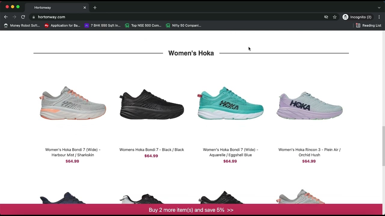Click the browser back arrow
The width and height of the screenshot is (385, 216).
6,17
